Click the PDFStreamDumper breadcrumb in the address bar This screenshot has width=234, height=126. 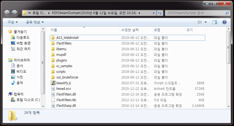click(x=94, y=13)
